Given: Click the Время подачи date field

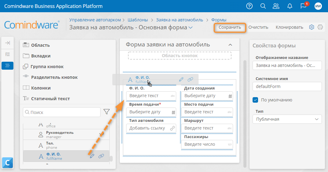Looking at the screenshot, I should [x=151, y=112].
